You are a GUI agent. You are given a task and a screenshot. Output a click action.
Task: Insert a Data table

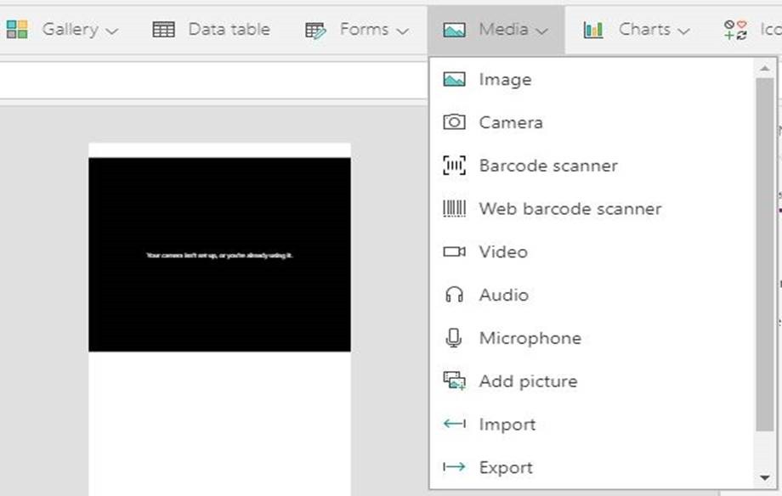pos(212,30)
